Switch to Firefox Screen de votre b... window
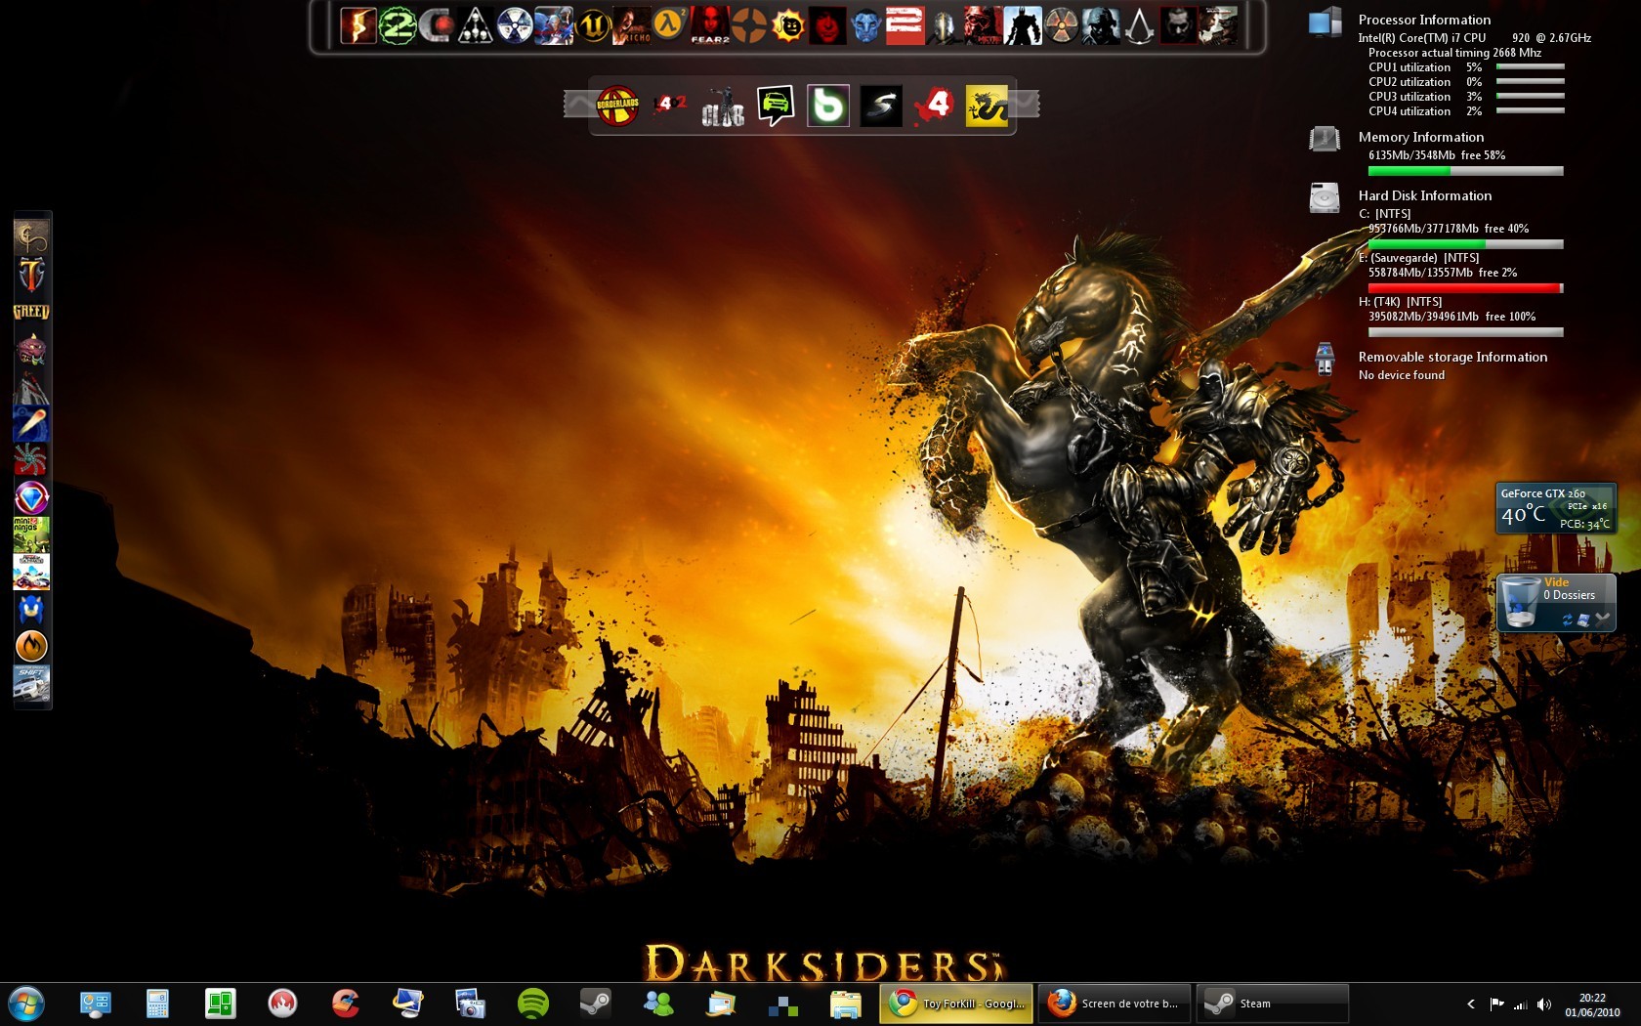 click(1114, 1004)
